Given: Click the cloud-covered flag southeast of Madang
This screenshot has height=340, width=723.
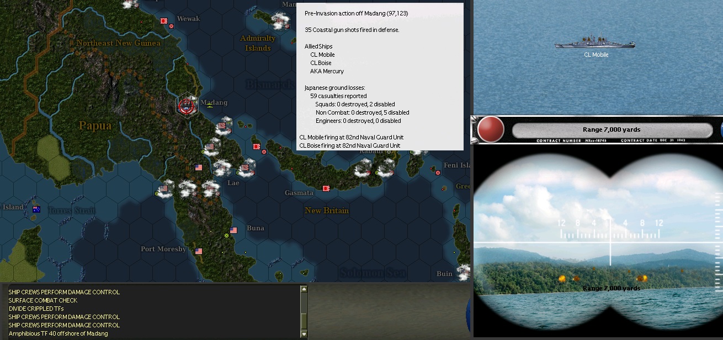Looking at the screenshot, I should (223, 126).
